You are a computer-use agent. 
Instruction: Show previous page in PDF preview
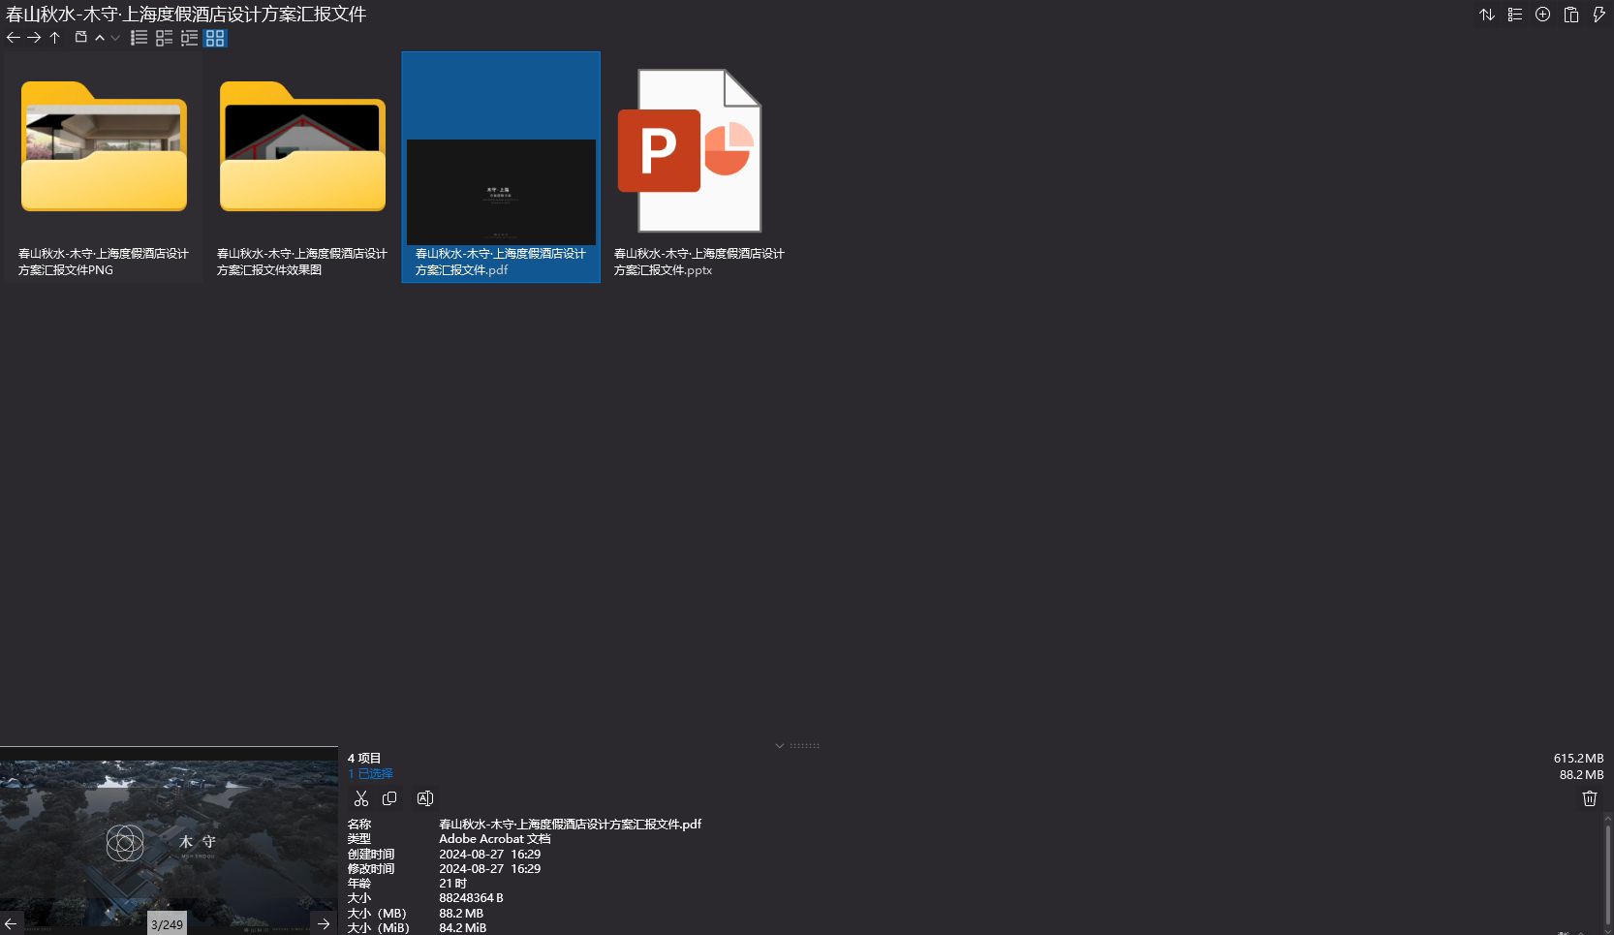pos(11,923)
